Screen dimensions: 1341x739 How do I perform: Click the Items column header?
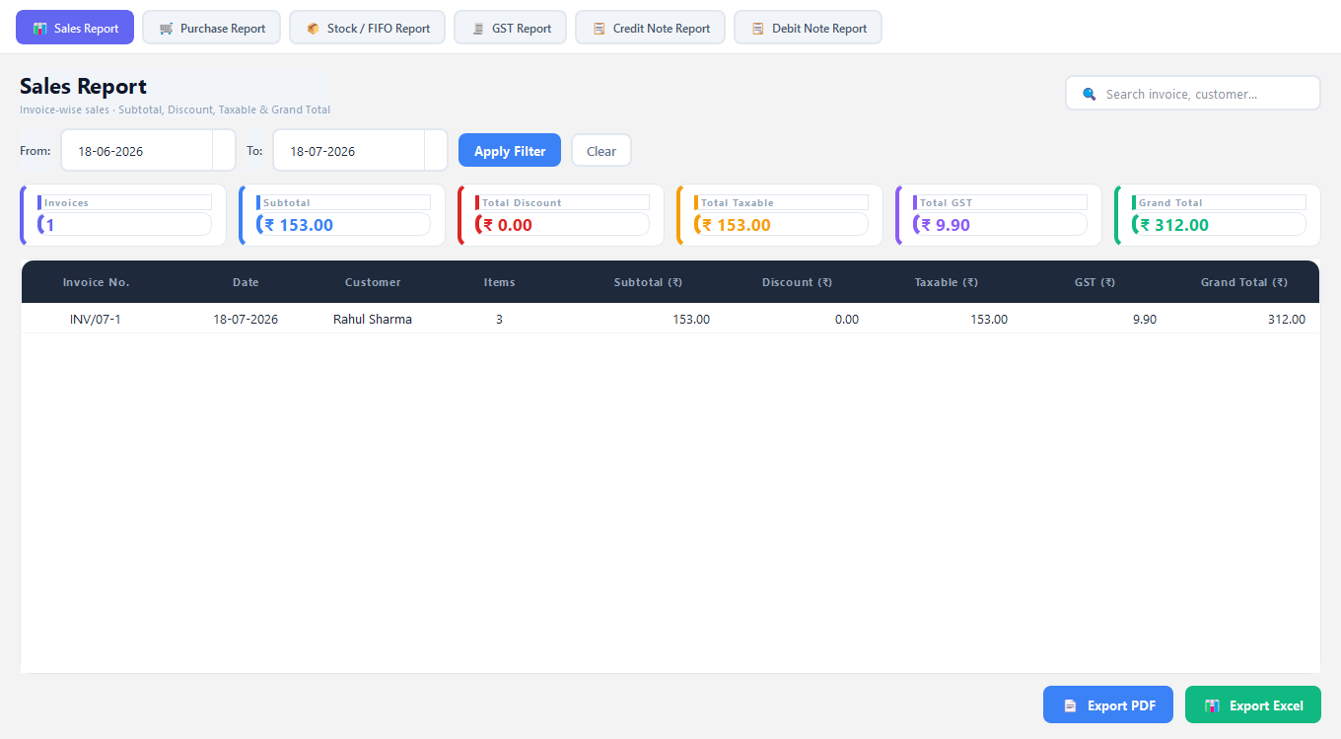pos(499,282)
